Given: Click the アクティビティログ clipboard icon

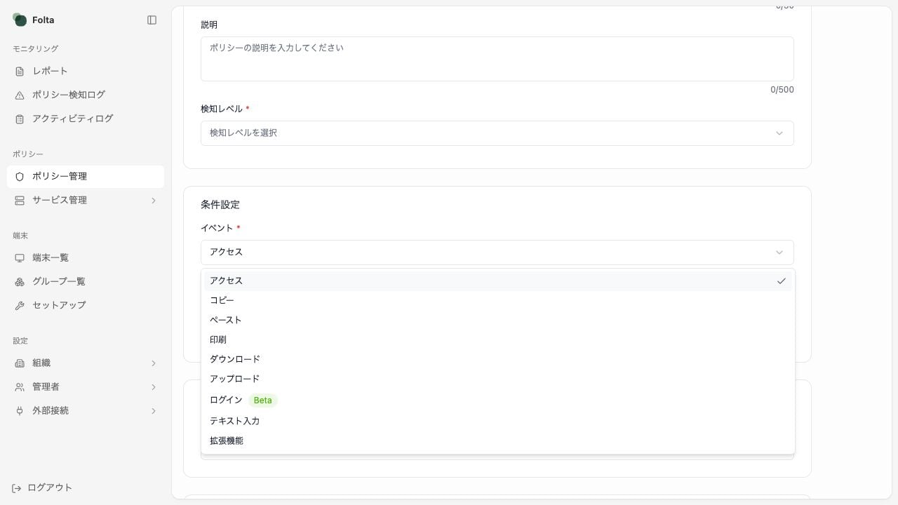Looking at the screenshot, I should click(20, 119).
